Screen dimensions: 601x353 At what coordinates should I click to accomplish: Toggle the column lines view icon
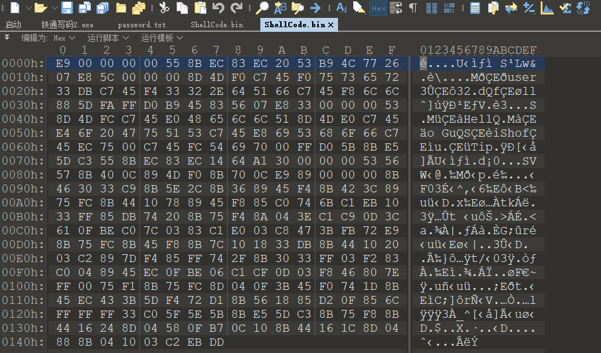(432, 8)
